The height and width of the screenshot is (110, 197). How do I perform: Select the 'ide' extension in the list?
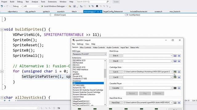[88, 83]
